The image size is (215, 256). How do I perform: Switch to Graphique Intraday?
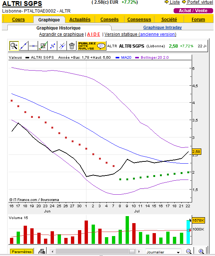tap(163, 27)
